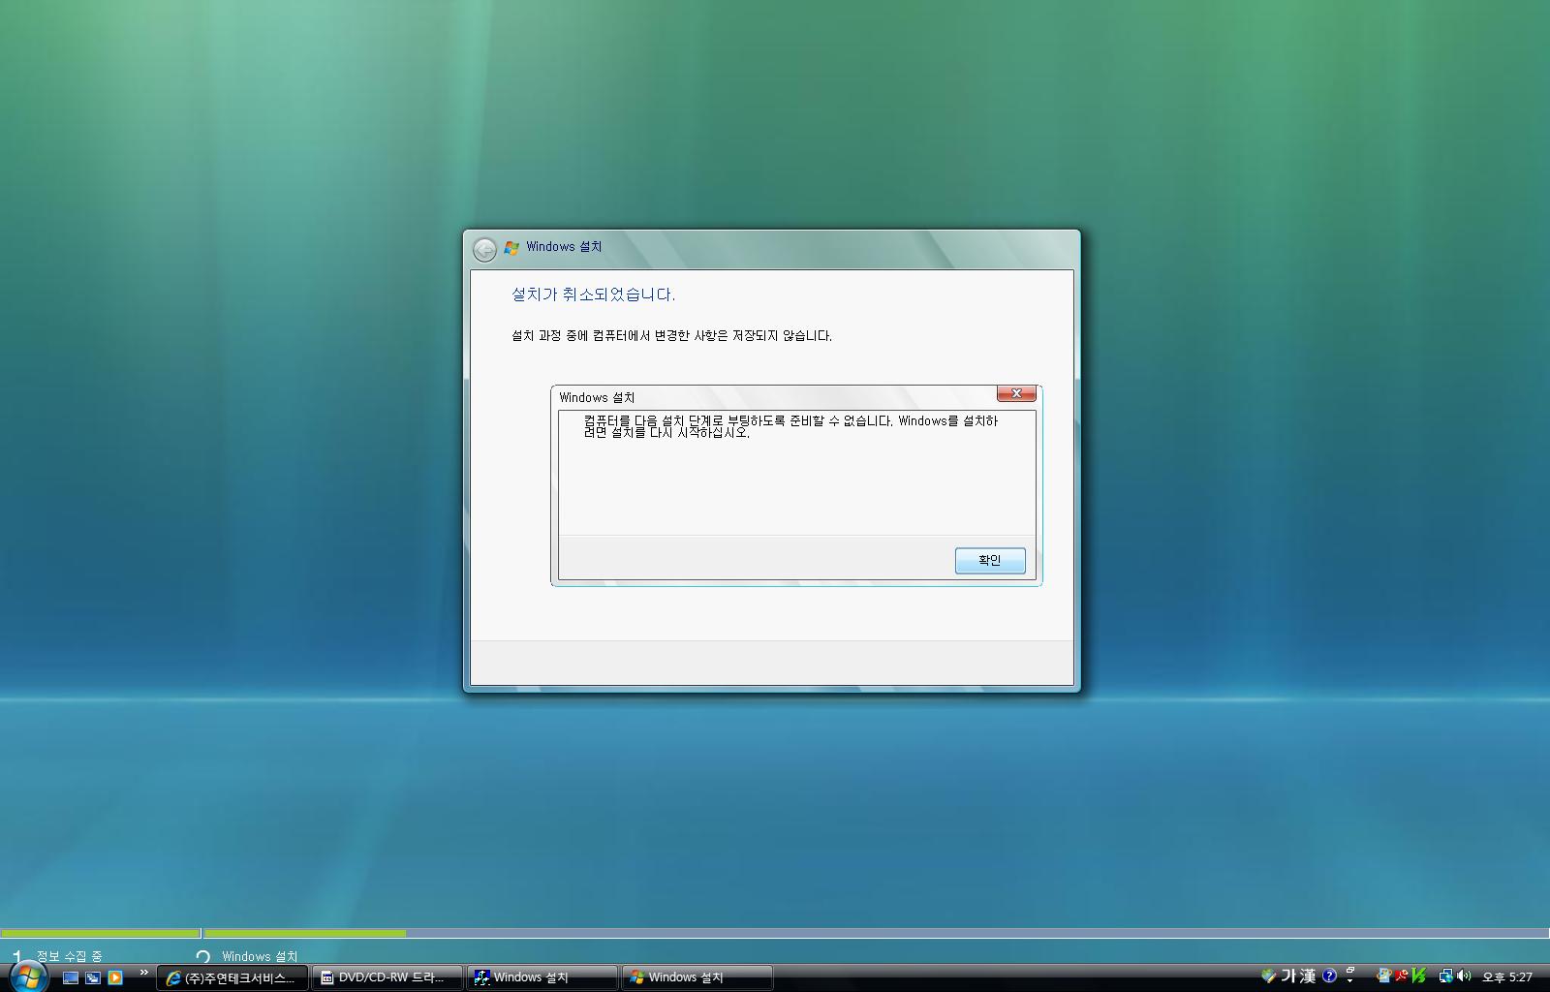Click the back arrow in Windows 설치 window
Viewport: 1550px width, 992px height.
click(484, 250)
